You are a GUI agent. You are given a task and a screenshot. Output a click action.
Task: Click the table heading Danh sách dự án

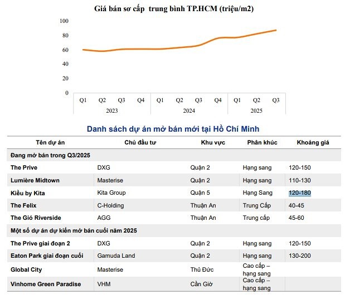point(173,129)
